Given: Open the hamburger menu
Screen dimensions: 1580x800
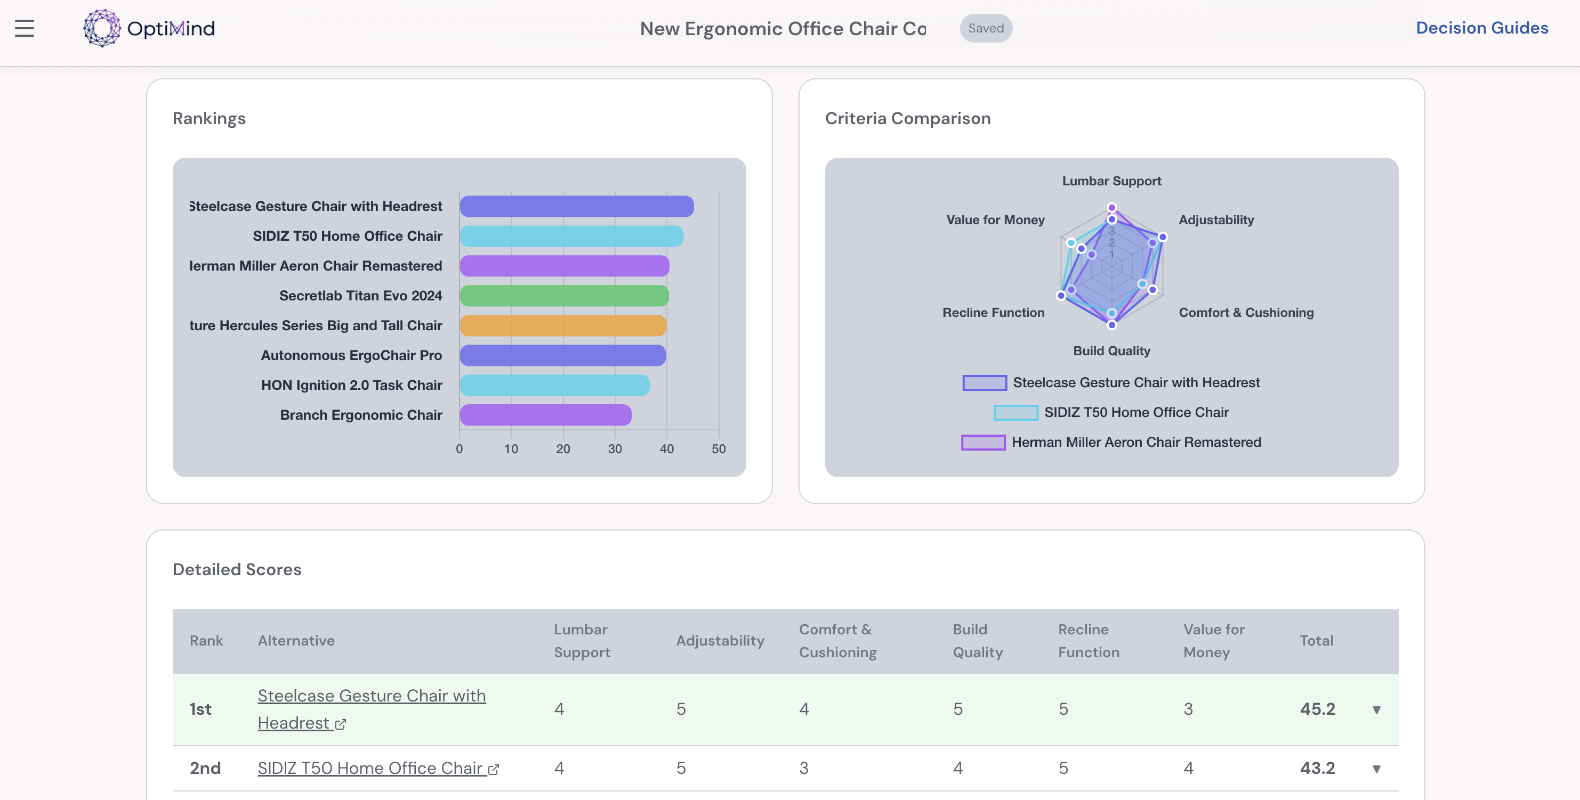Looking at the screenshot, I should pyautogui.click(x=25, y=28).
